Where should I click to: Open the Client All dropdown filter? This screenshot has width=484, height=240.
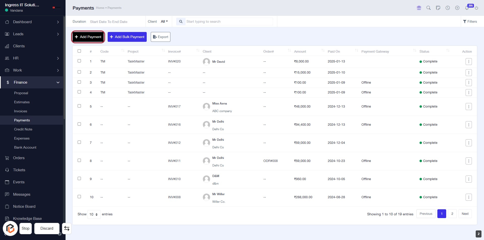(x=164, y=21)
